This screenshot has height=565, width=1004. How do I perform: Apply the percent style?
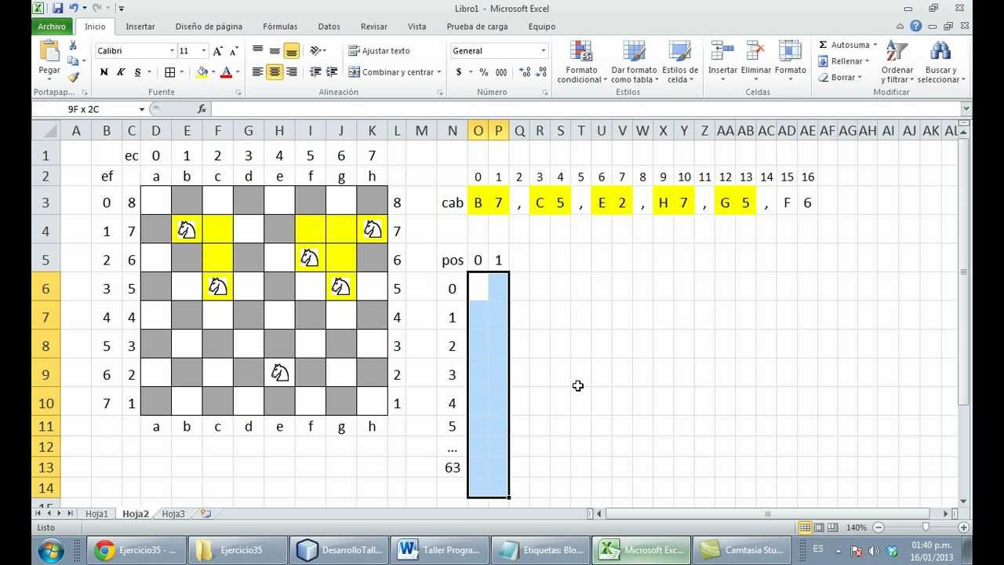[x=484, y=72]
